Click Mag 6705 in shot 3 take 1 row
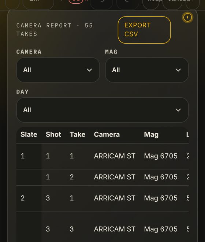This screenshot has width=205, height=242. [x=161, y=198]
